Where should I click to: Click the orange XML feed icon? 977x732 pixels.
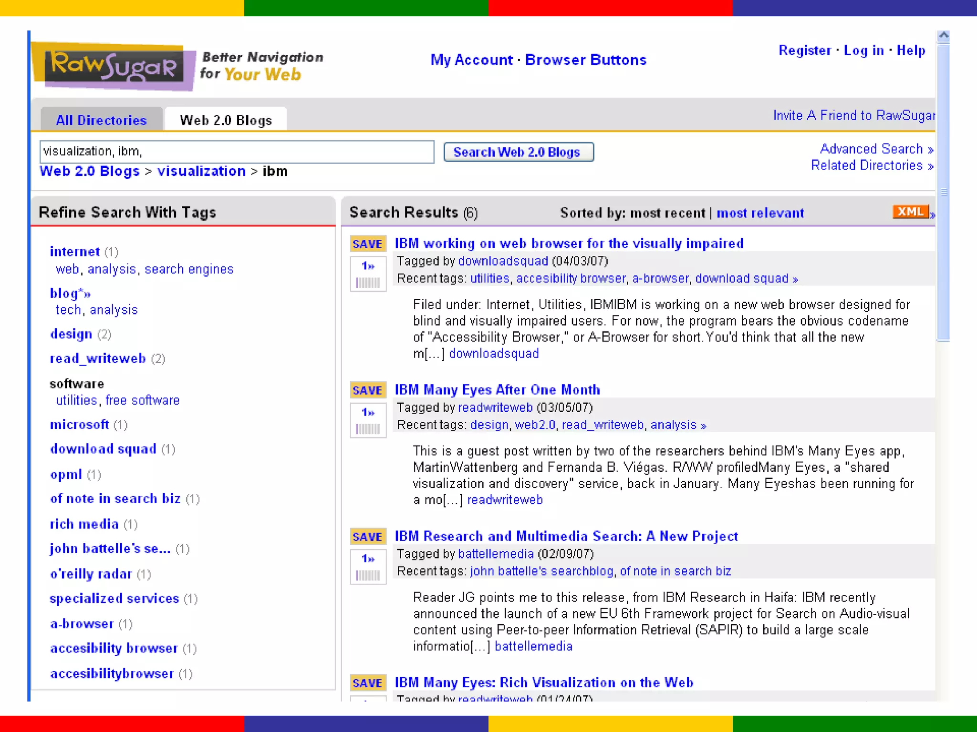(910, 212)
